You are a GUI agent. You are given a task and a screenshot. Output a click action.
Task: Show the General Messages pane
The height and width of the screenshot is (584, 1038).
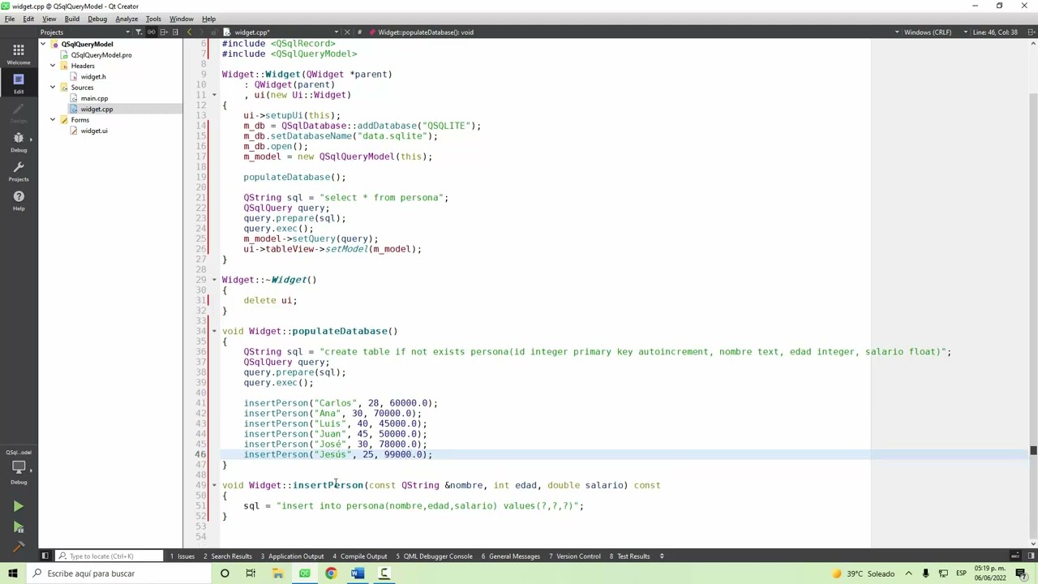click(x=511, y=556)
